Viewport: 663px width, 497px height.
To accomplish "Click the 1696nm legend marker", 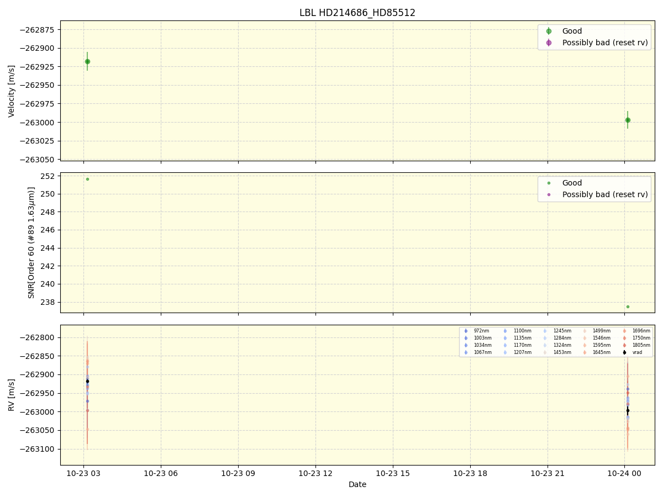I will (x=624, y=331).
